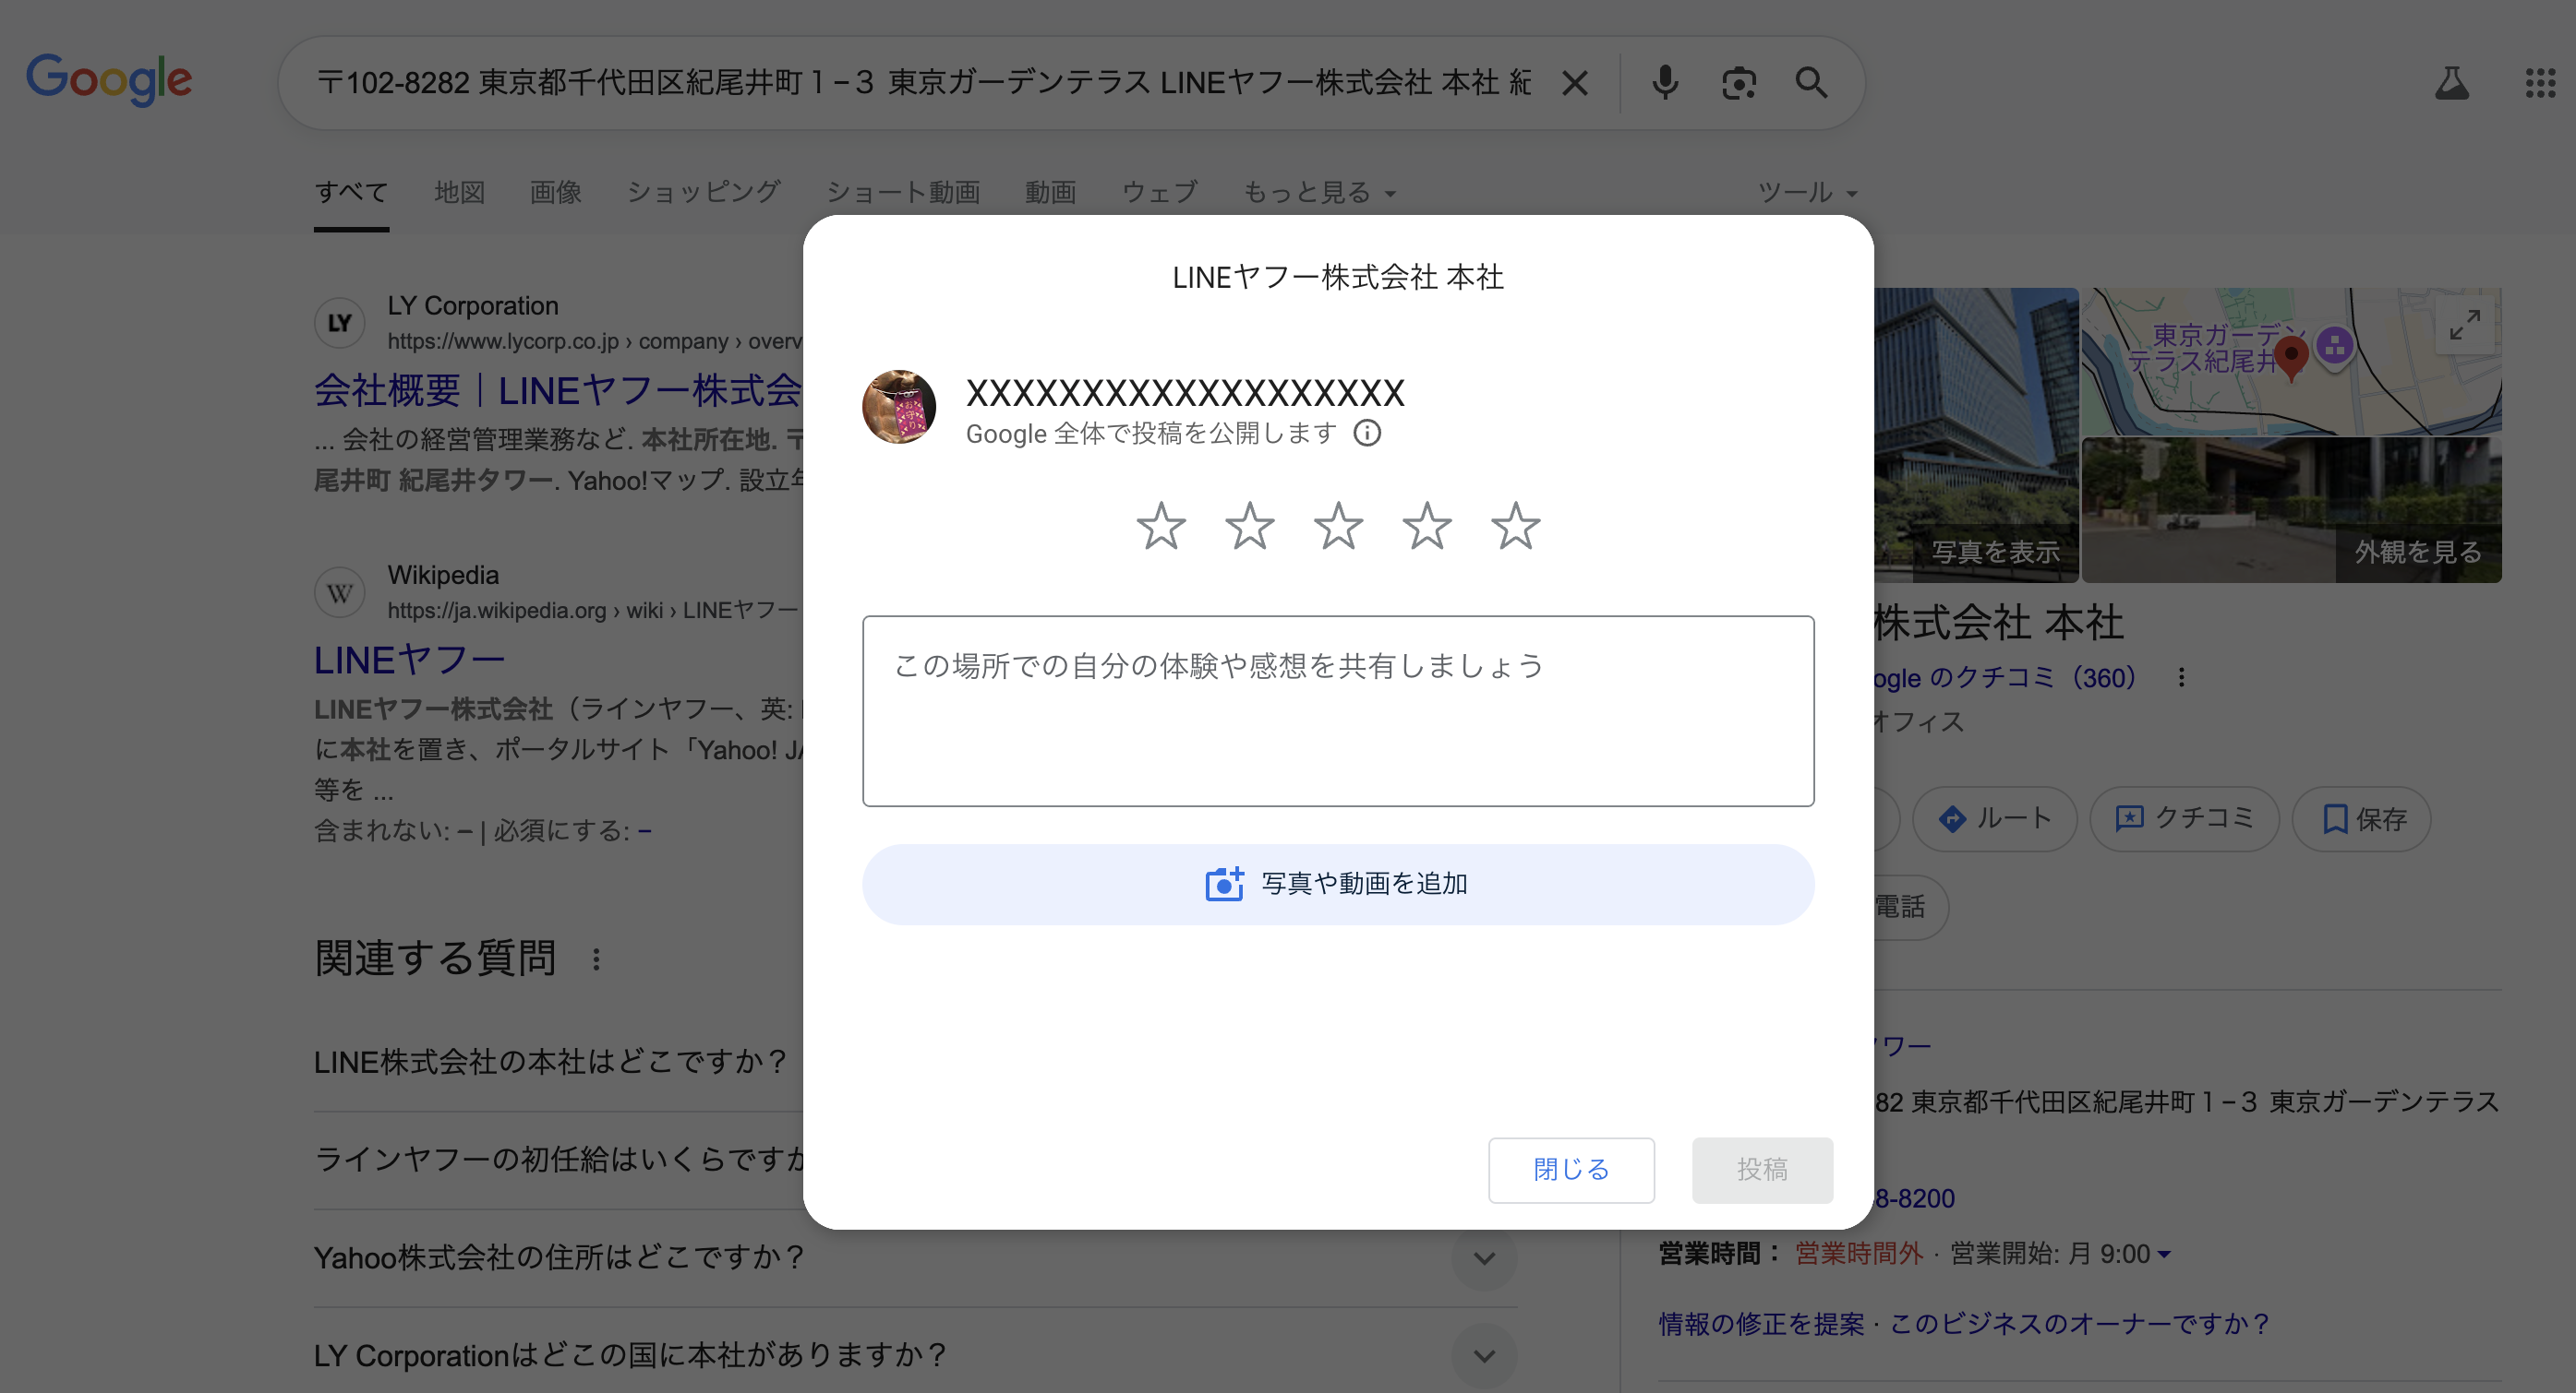Rate four stars in the review dialog
The image size is (2576, 1393).
pyautogui.click(x=1427, y=526)
